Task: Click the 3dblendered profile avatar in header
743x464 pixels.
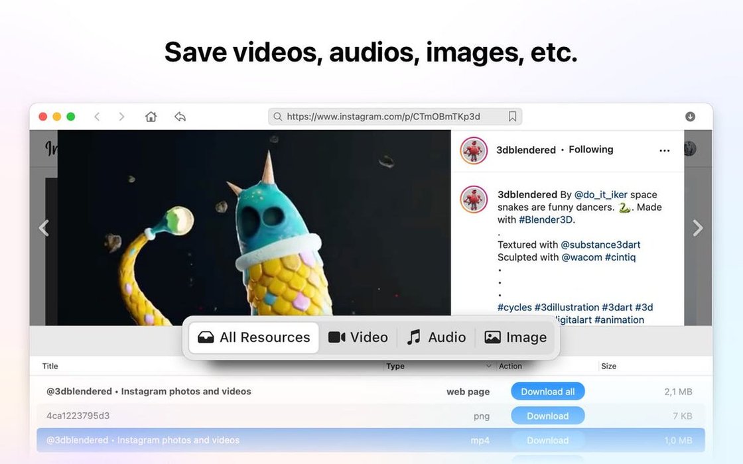Action: tap(474, 150)
